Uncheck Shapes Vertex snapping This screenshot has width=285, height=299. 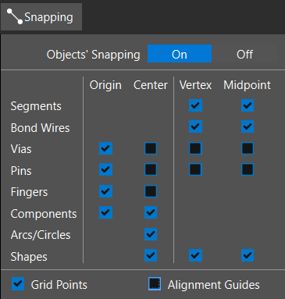[x=195, y=255]
